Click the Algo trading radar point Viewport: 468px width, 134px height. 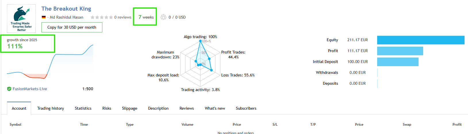click(x=200, y=41)
